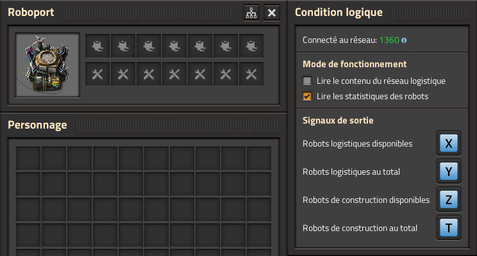Uncheck Lire les statistiques des robots
Image resolution: width=477 pixels, height=256 pixels.
307,96
